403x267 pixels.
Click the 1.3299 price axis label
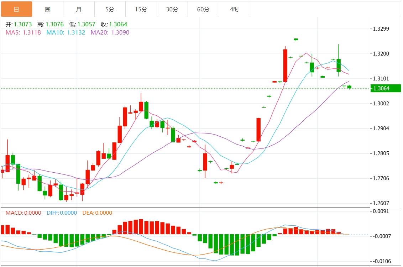coord(381,29)
